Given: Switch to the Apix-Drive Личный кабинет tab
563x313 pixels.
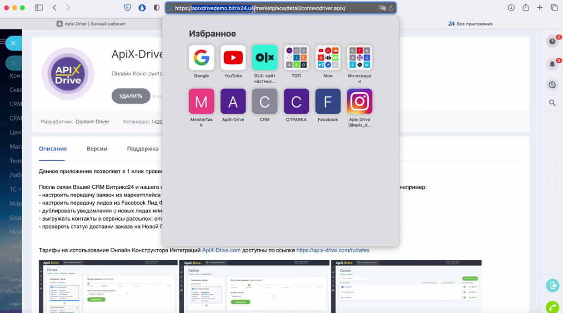Looking at the screenshot, I should coord(91,24).
